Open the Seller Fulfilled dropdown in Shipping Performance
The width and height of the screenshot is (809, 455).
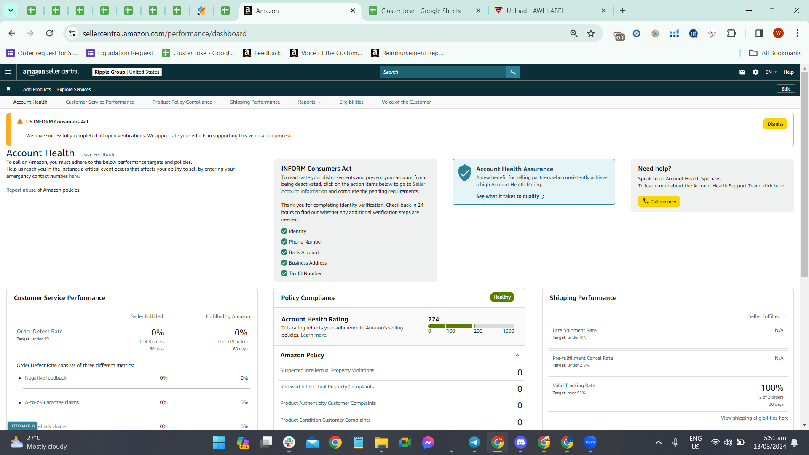[767, 316]
